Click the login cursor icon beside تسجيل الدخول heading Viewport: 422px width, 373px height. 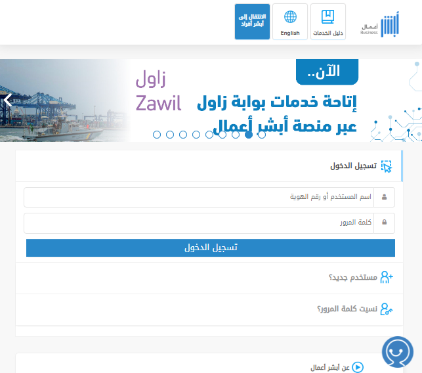click(387, 166)
